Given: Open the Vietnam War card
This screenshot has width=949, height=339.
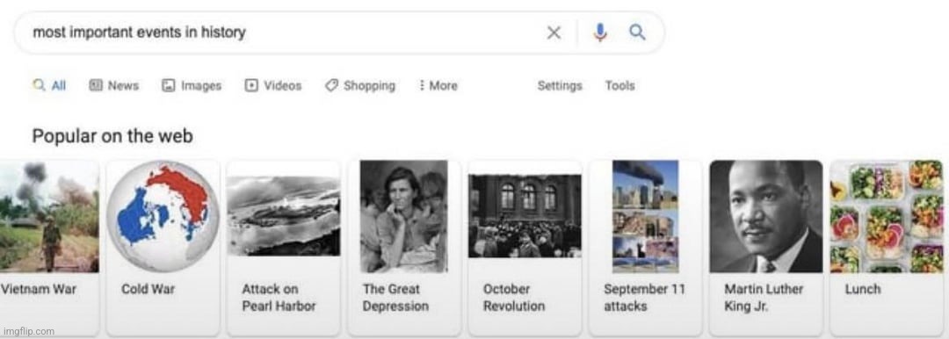Looking at the screenshot, I should point(48,247).
